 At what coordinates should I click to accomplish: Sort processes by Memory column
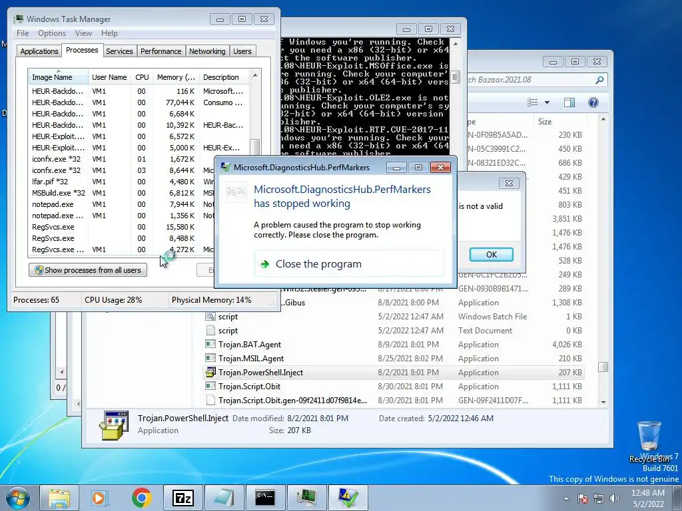[x=176, y=77]
